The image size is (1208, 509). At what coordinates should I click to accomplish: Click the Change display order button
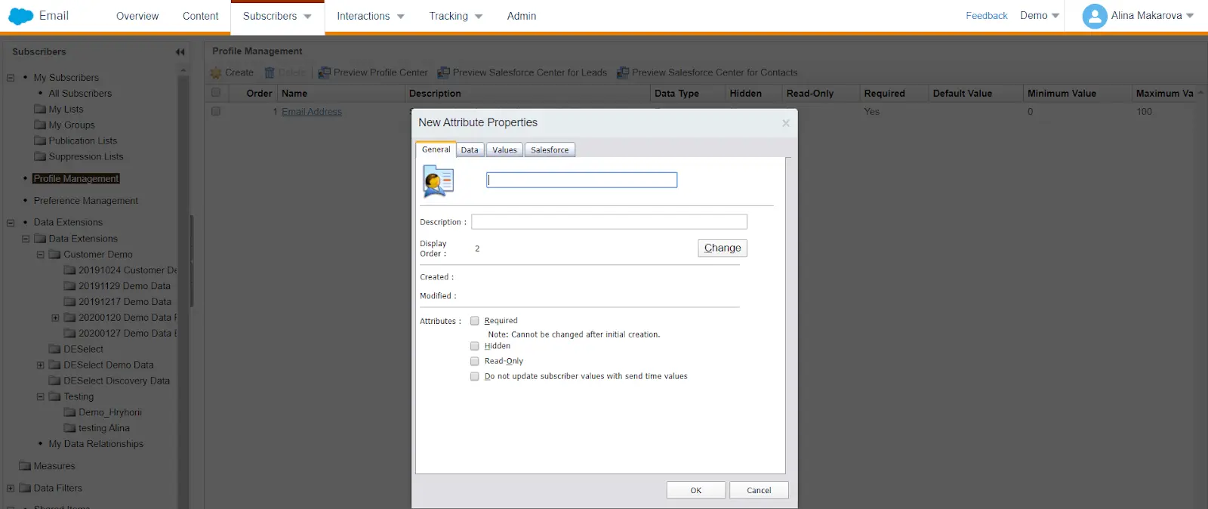click(x=722, y=248)
